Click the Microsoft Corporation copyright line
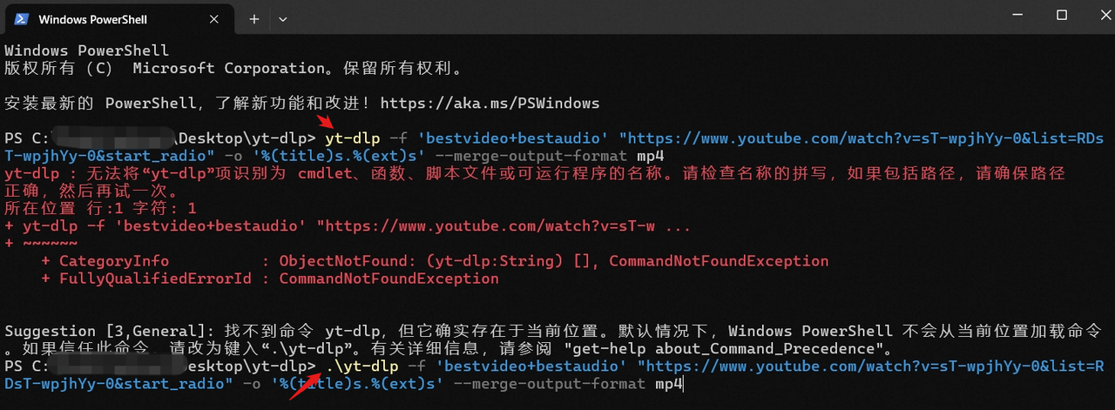Screen dimensions: 1115x410 233,68
